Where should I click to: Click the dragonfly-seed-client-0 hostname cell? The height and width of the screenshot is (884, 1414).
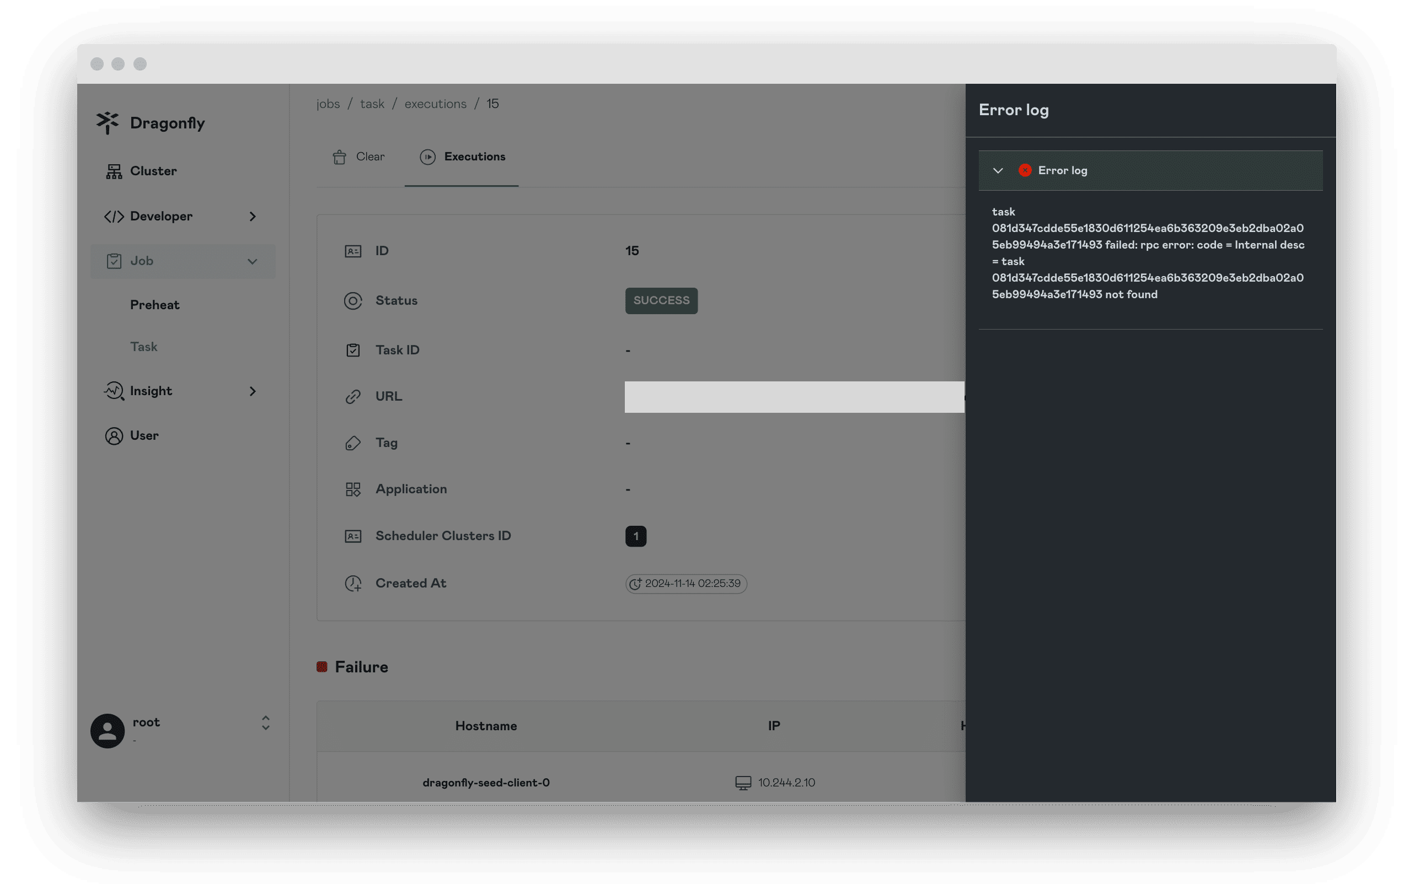pos(485,783)
